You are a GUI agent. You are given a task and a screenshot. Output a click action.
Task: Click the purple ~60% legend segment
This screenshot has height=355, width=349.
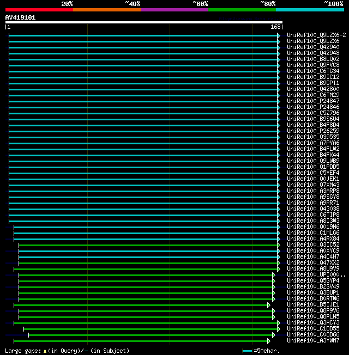coord(174,10)
